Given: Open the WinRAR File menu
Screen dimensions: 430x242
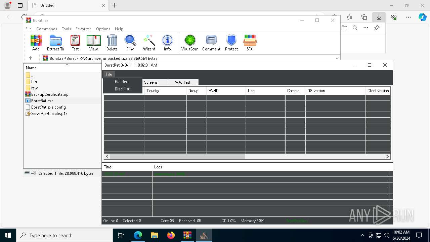Looking at the screenshot, I should [29, 29].
